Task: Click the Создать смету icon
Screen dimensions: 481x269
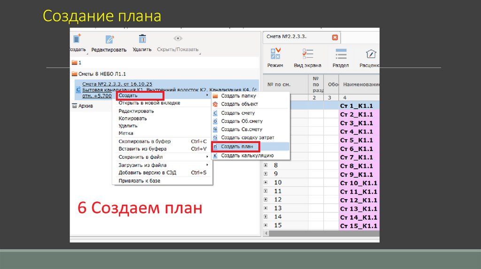Action: (215, 113)
